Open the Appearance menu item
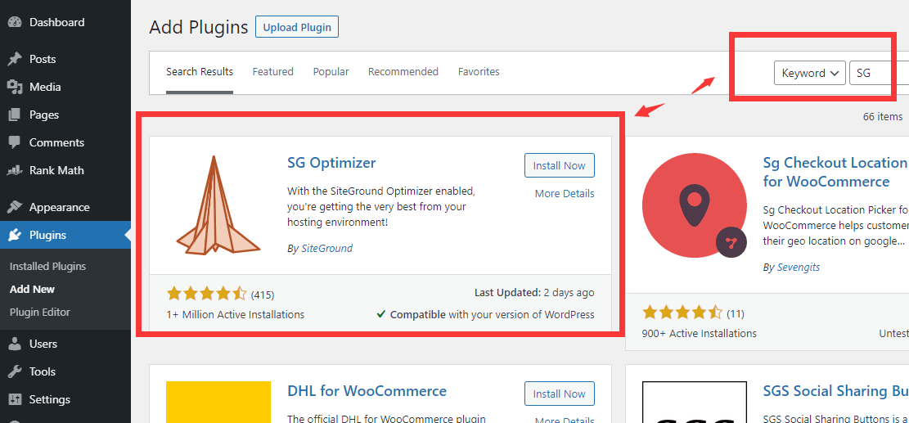909x423 pixels. [65, 208]
